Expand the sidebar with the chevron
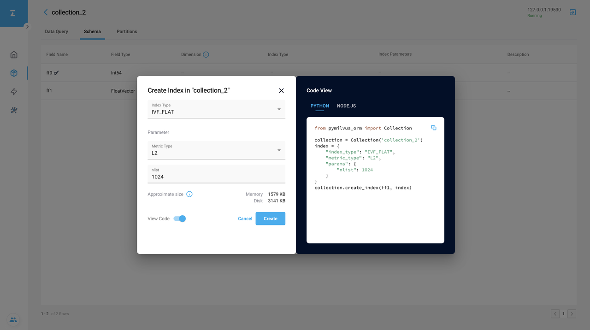590x330 pixels. pos(27,27)
